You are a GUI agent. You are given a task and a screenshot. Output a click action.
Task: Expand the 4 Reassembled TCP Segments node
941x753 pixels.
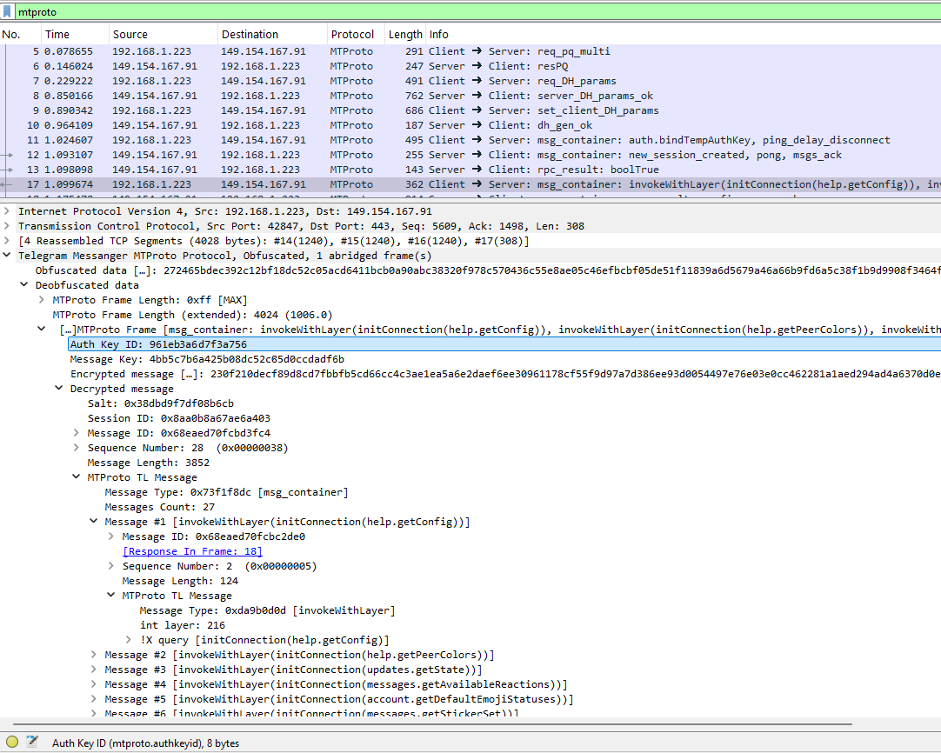pyautogui.click(x=7, y=241)
